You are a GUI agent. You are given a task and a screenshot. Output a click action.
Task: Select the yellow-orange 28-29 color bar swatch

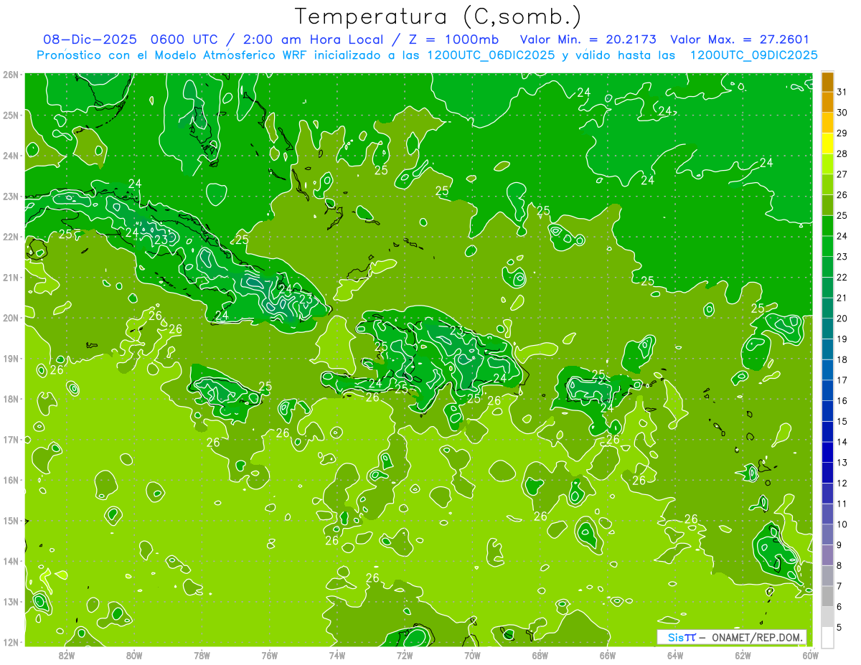click(827, 143)
